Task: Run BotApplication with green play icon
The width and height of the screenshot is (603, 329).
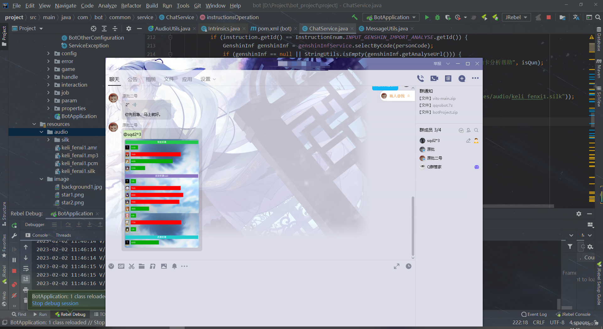Action: tap(427, 17)
